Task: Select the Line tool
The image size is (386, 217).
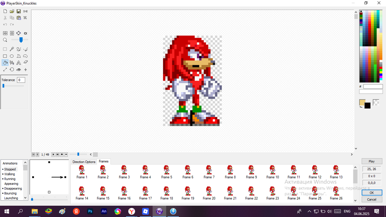Action: tap(25, 49)
